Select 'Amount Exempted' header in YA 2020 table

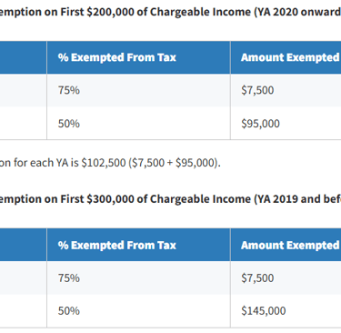[290, 57]
